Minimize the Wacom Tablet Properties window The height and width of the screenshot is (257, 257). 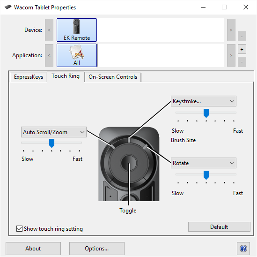pyautogui.click(x=203, y=7)
